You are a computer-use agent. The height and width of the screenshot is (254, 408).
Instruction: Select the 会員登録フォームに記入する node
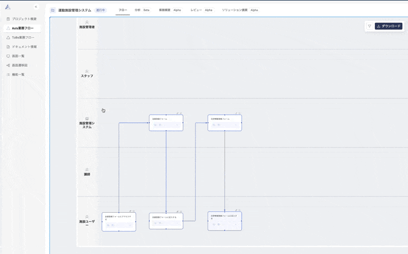[x=166, y=221]
